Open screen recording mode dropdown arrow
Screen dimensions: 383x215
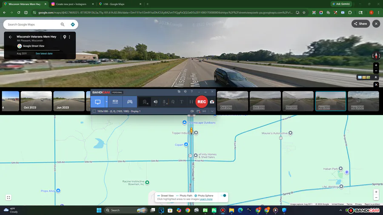(x=106, y=102)
